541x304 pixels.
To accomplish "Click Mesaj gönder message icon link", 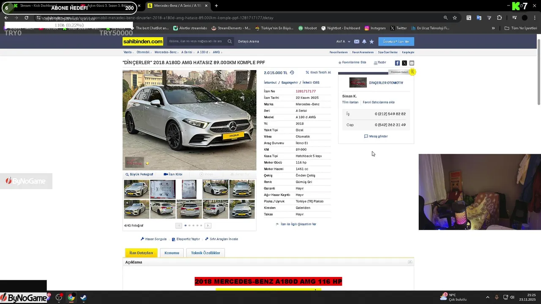I will pyautogui.click(x=376, y=136).
